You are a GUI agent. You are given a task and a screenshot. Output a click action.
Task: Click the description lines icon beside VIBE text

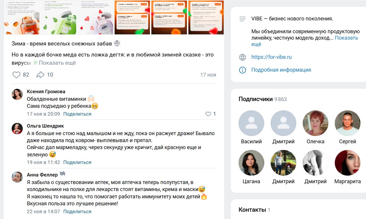[x=242, y=19]
